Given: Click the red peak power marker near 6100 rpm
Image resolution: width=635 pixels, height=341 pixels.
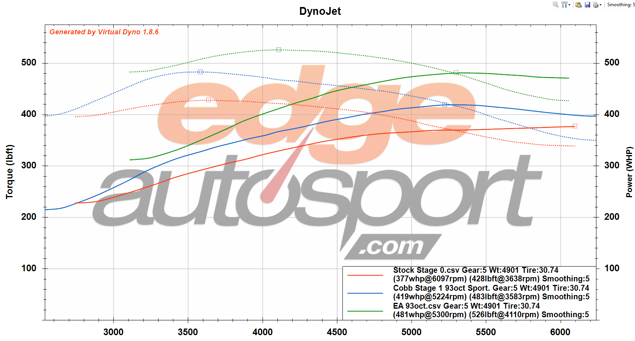Looking at the screenshot, I should click(575, 126).
